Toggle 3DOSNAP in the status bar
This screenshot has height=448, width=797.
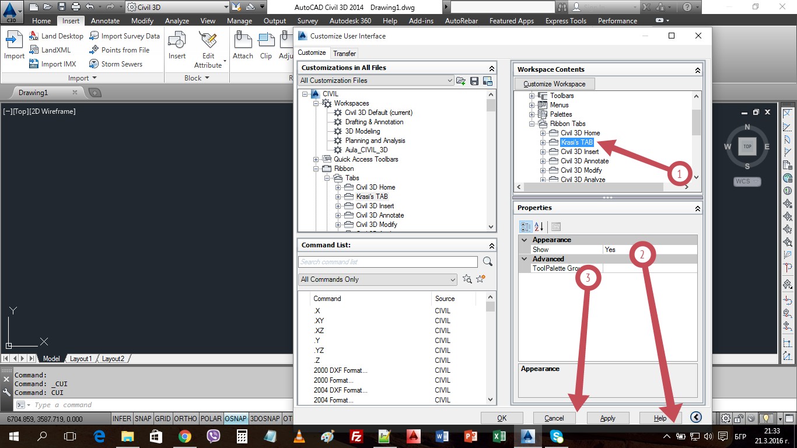(265, 419)
